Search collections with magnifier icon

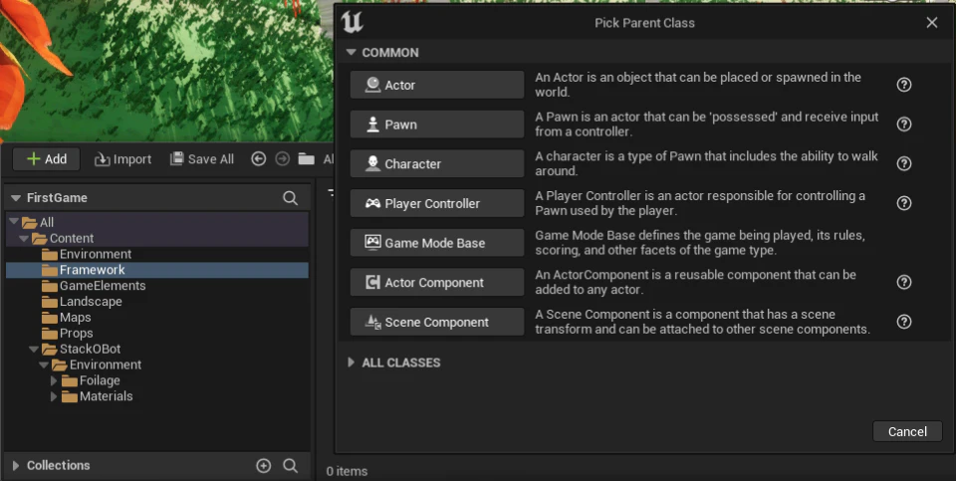[x=290, y=466]
